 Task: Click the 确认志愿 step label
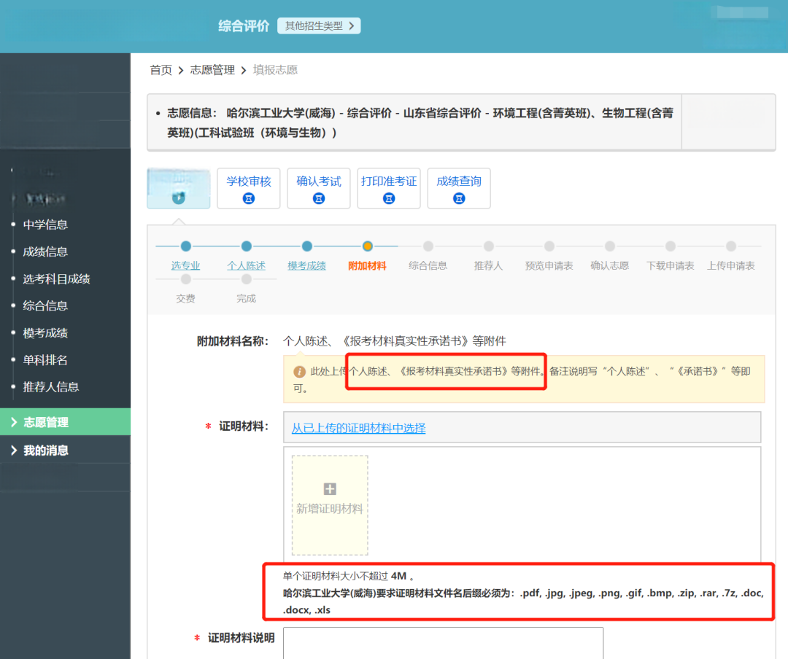(x=609, y=265)
